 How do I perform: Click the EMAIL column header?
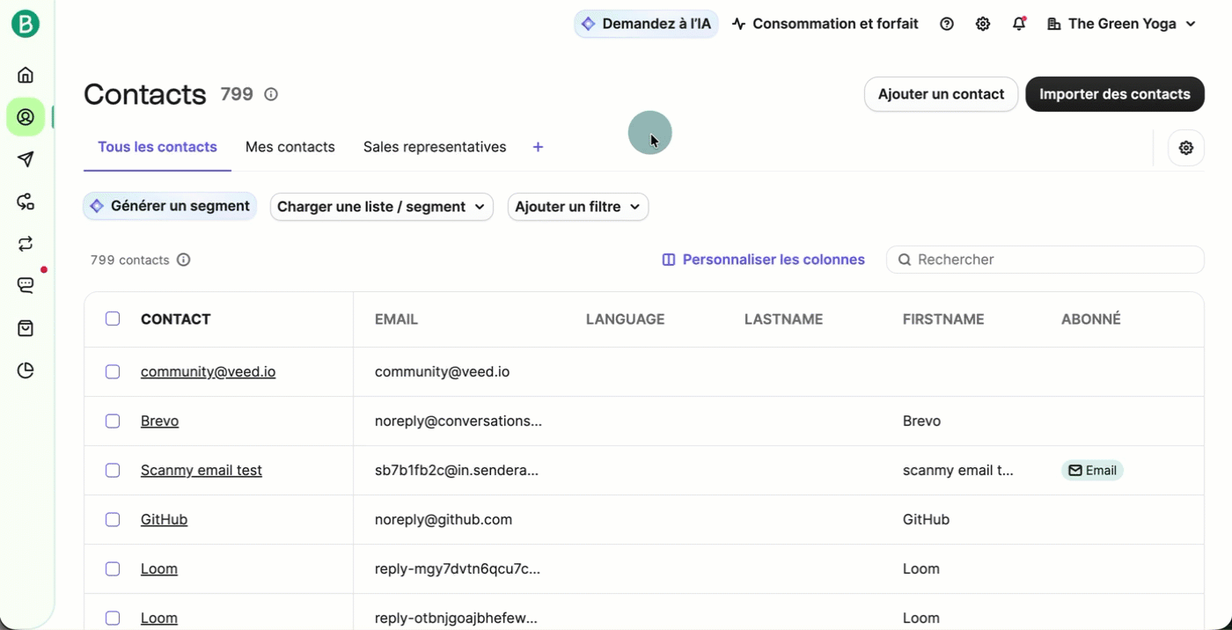point(396,319)
